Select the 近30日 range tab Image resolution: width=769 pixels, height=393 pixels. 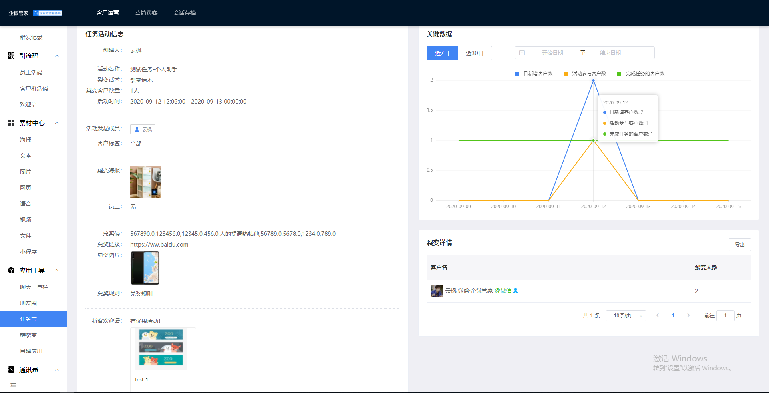(x=475, y=53)
